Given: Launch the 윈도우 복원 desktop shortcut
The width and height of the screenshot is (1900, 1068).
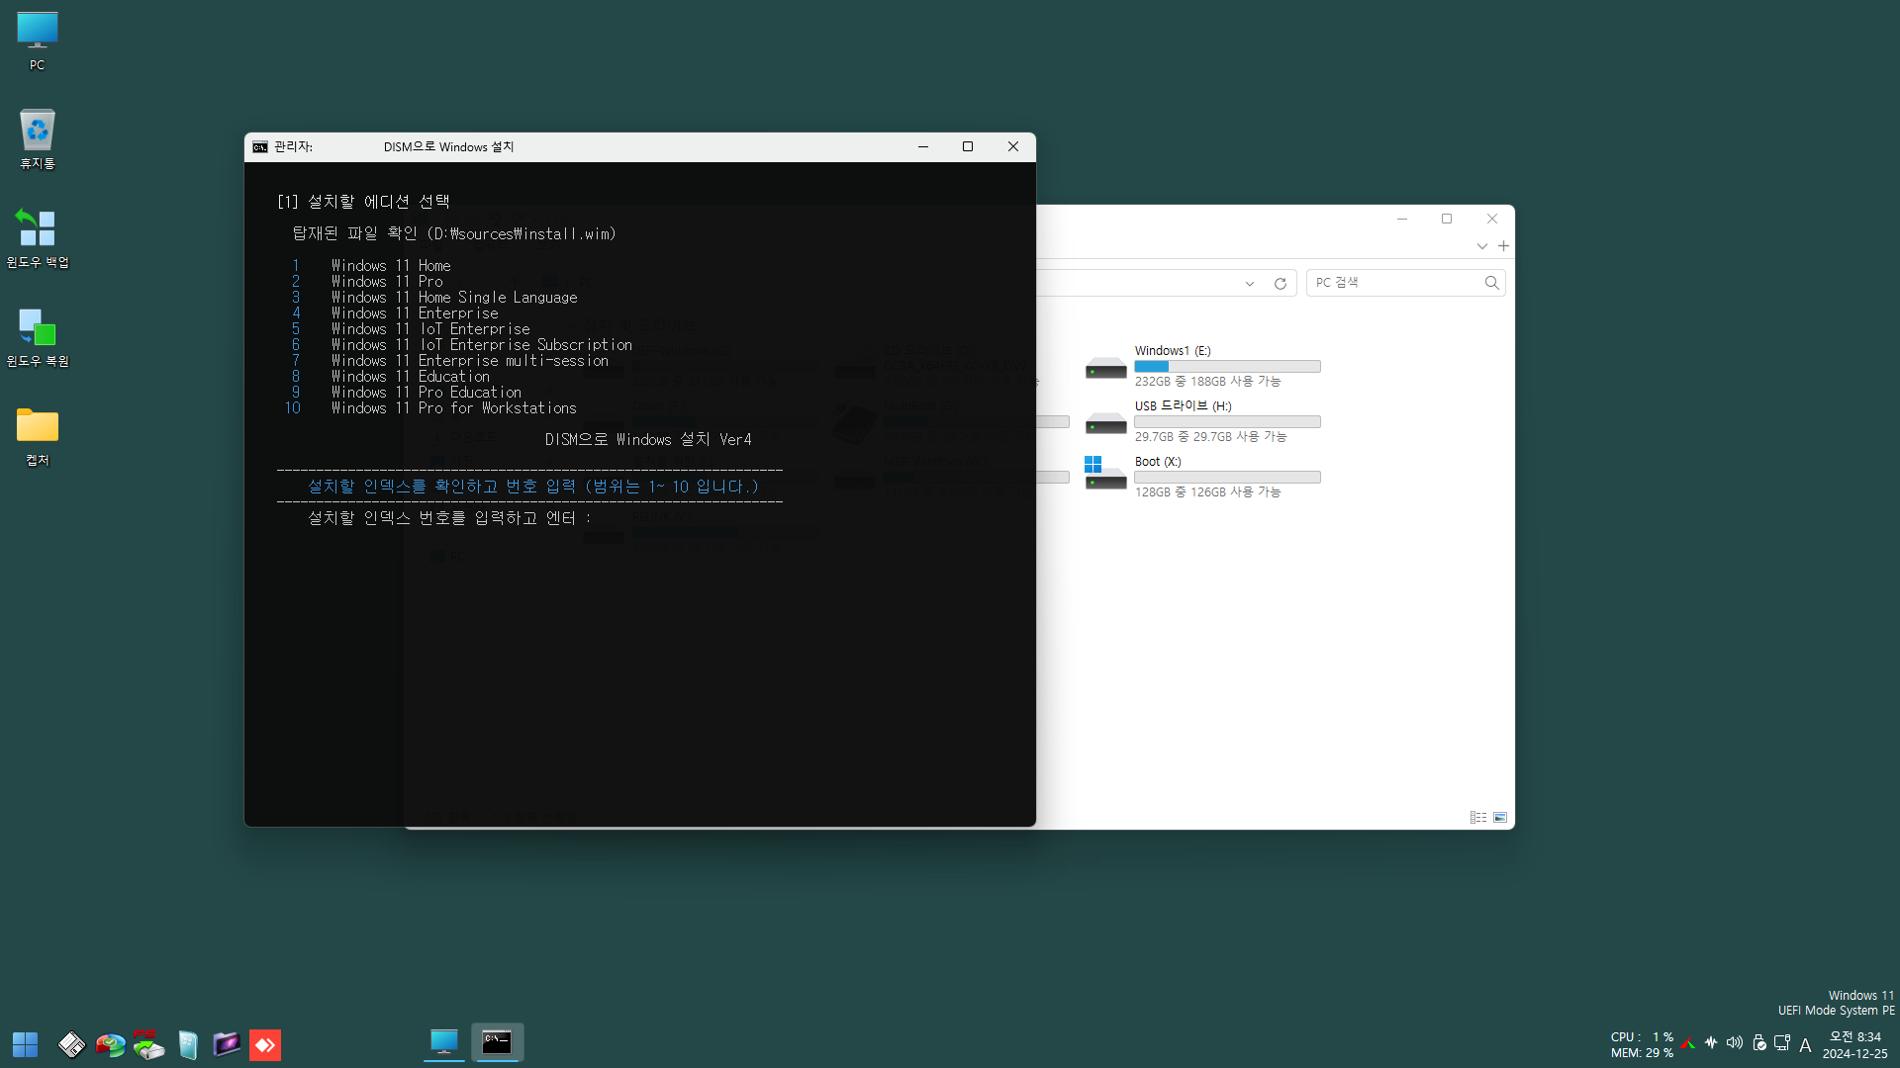Looking at the screenshot, I should pos(37,337).
